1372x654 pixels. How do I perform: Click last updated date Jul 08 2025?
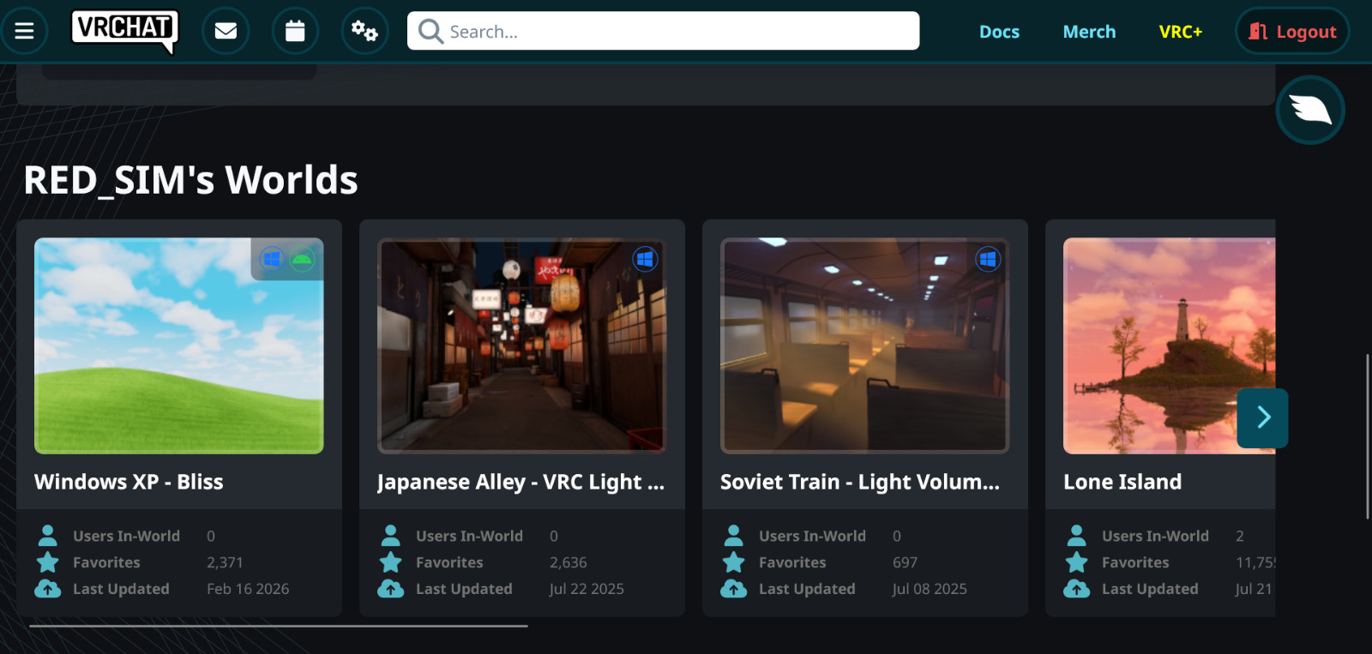(x=930, y=589)
